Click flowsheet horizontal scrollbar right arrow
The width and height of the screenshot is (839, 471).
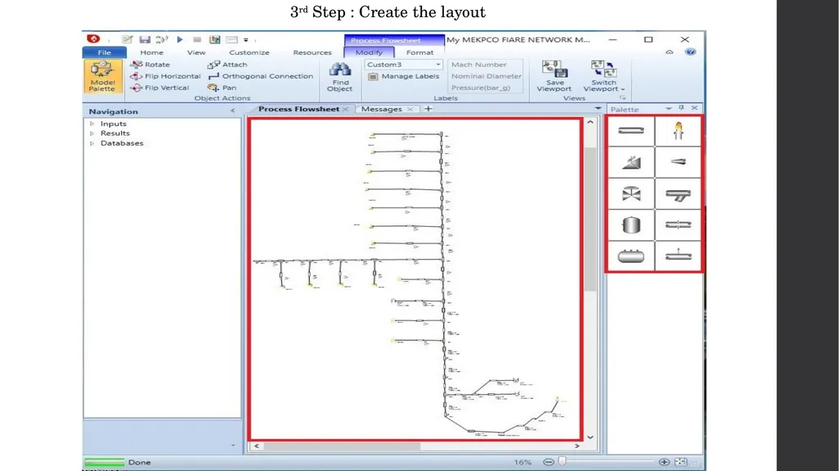577,446
